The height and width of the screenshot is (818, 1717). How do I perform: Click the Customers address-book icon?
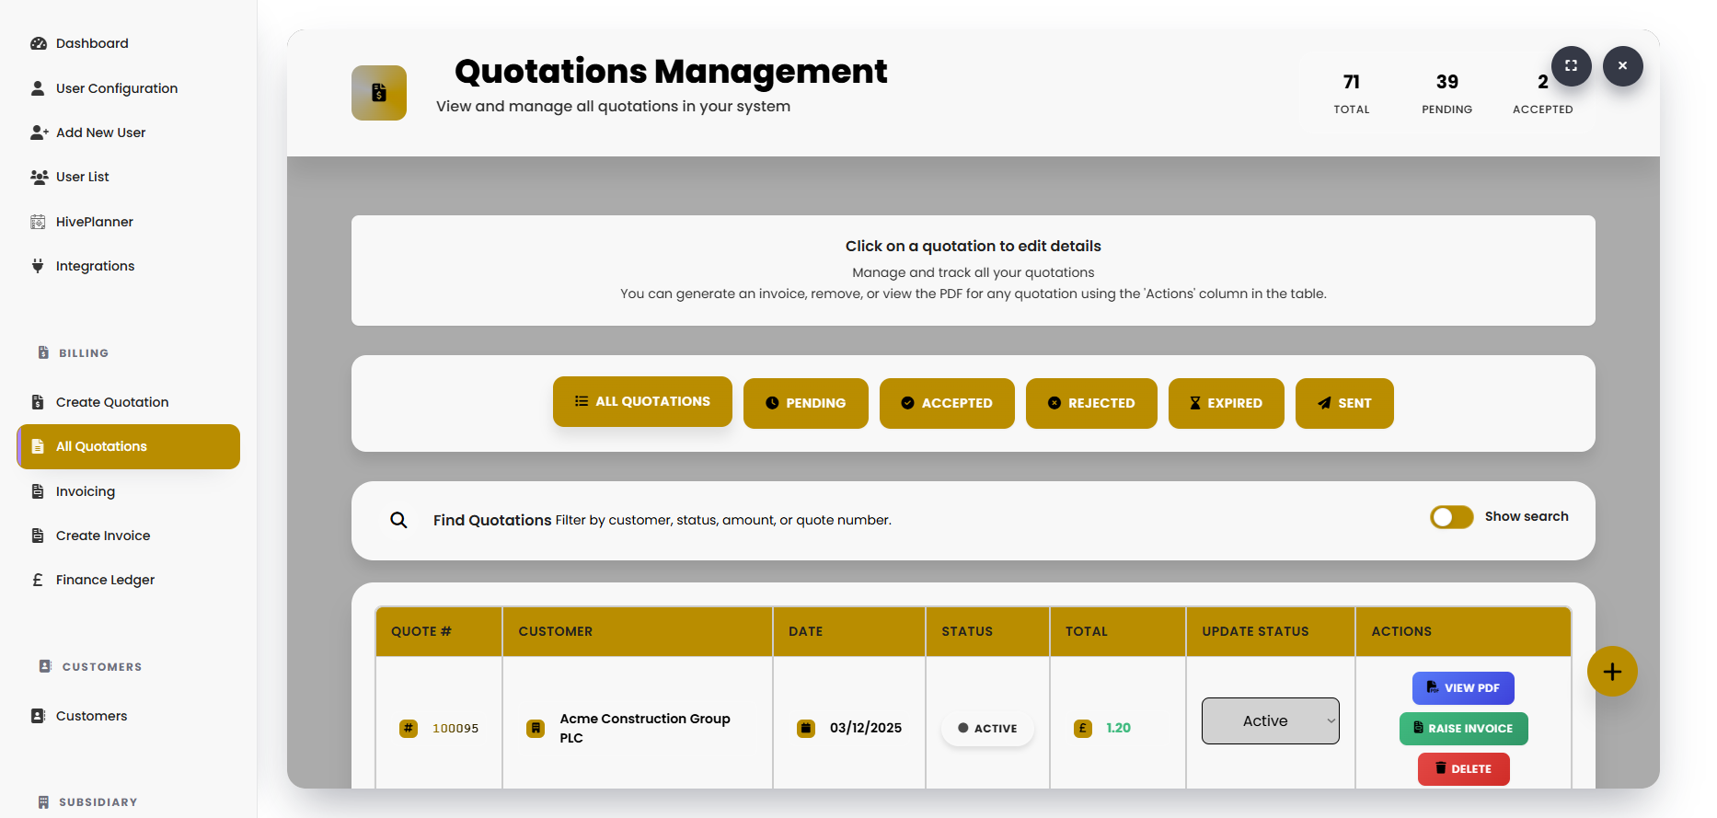(38, 716)
